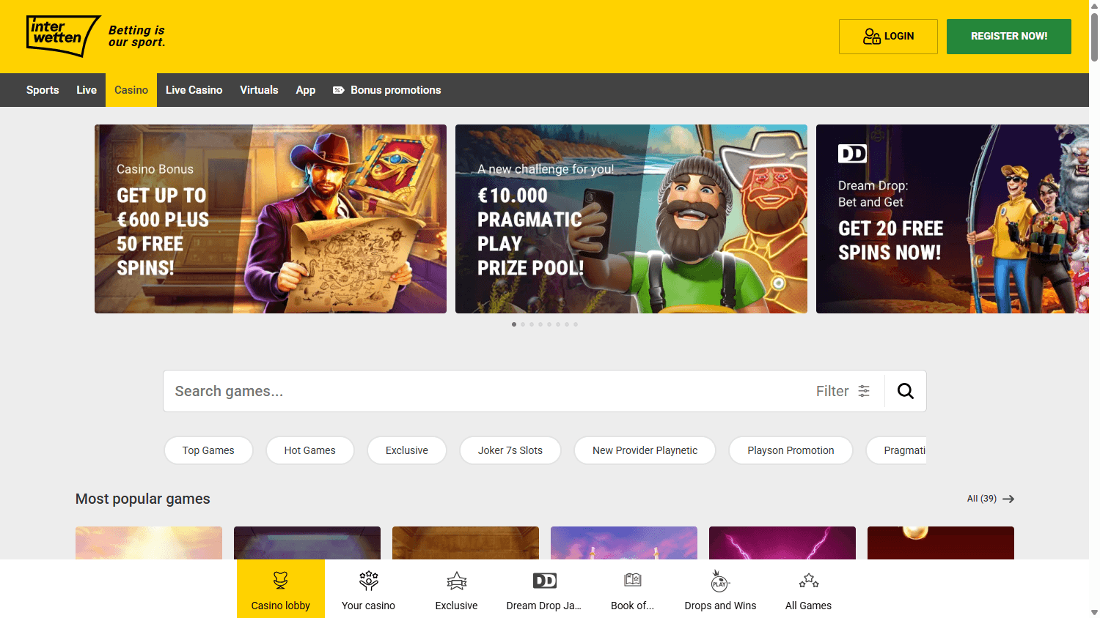The image size is (1100, 618).
Task: Open Bonus promotions page
Action: [x=387, y=90]
